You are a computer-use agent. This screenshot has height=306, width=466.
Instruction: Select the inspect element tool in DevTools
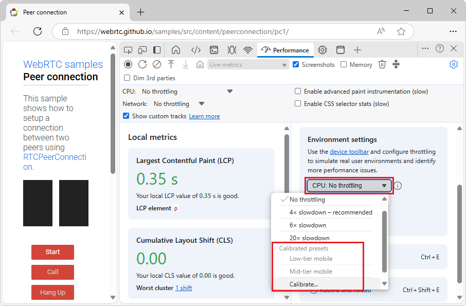(128, 50)
